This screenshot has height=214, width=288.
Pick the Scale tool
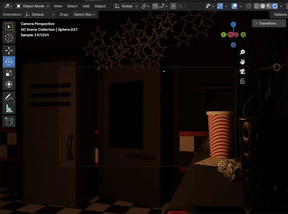coord(9,73)
